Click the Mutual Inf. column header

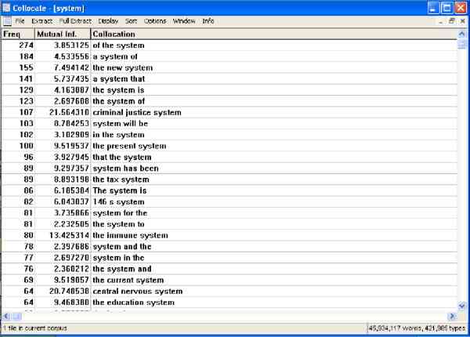point(63,34)
